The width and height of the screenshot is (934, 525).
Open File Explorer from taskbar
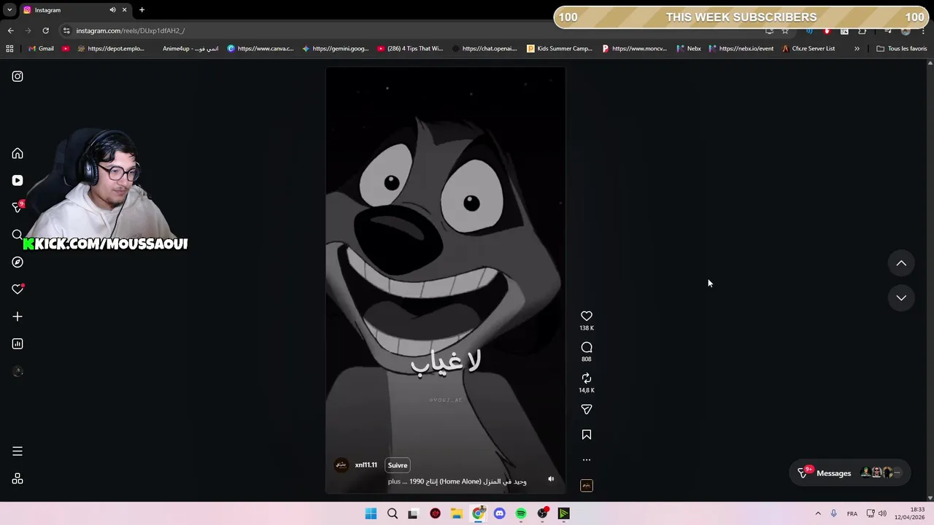457,514
